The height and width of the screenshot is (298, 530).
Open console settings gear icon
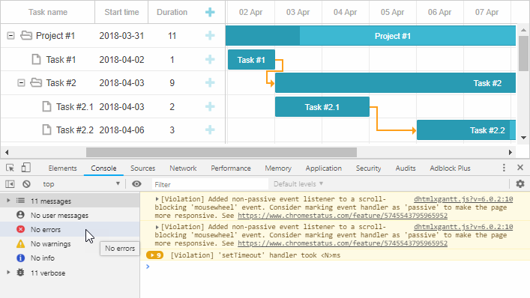(520, 184)
